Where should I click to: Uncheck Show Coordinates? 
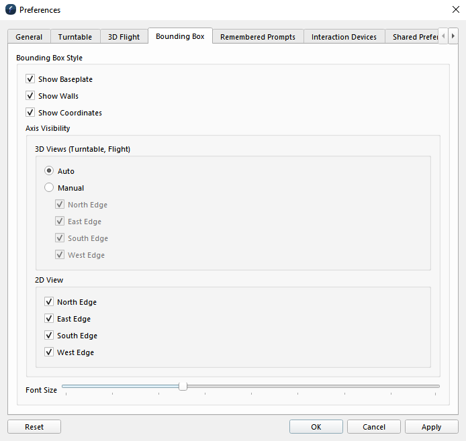coord(30,113)
